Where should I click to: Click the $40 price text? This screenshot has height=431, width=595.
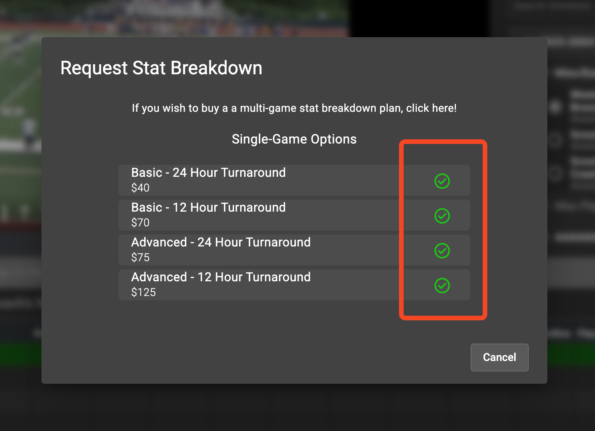[140, 188]
